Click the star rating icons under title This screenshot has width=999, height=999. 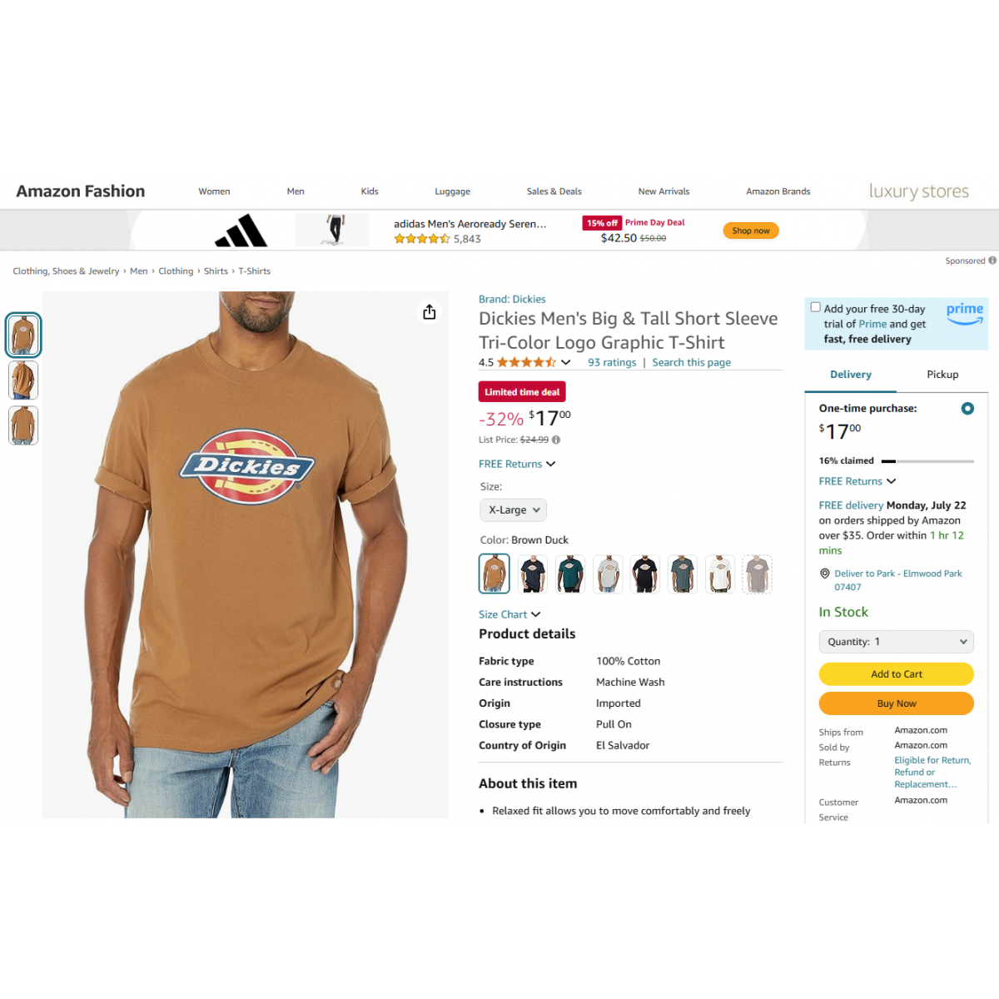[526, 362]
